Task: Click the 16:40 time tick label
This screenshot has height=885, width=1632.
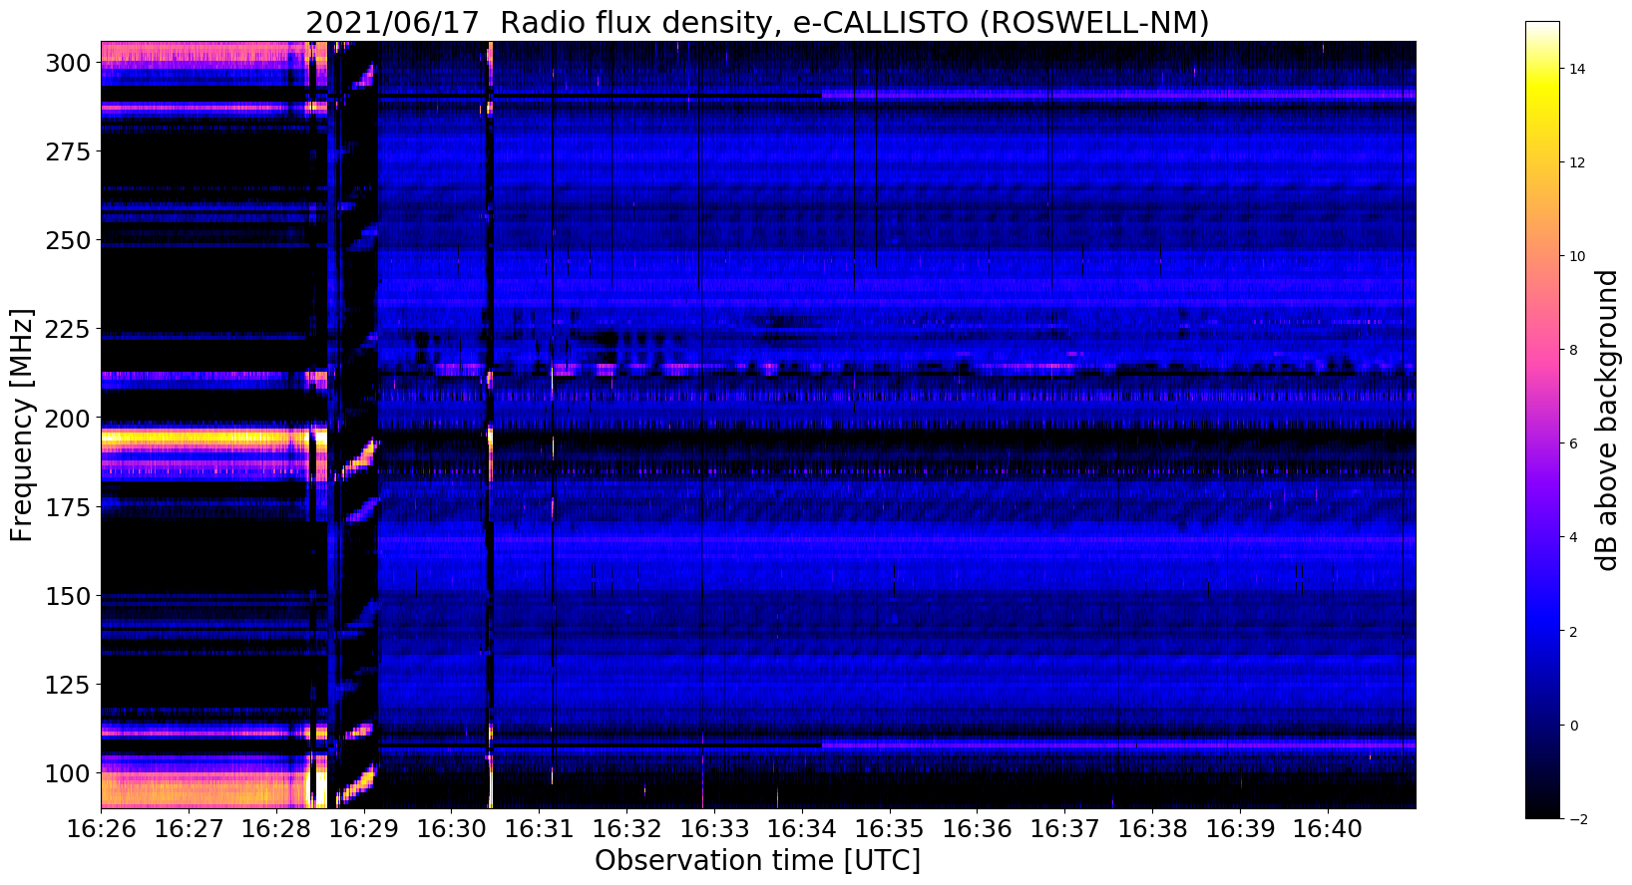Action: coord(1328,828)
